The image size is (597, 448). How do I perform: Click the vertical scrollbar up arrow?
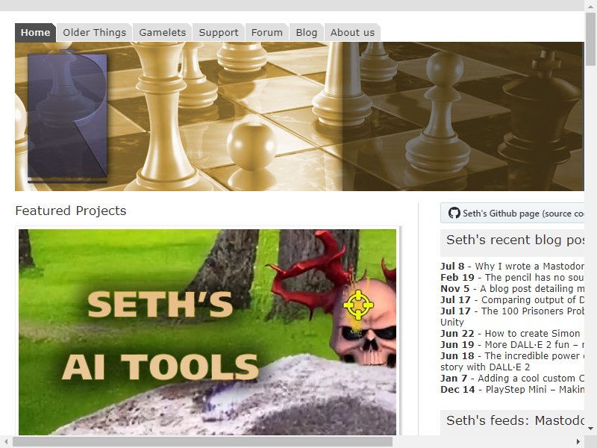(590, 5)
